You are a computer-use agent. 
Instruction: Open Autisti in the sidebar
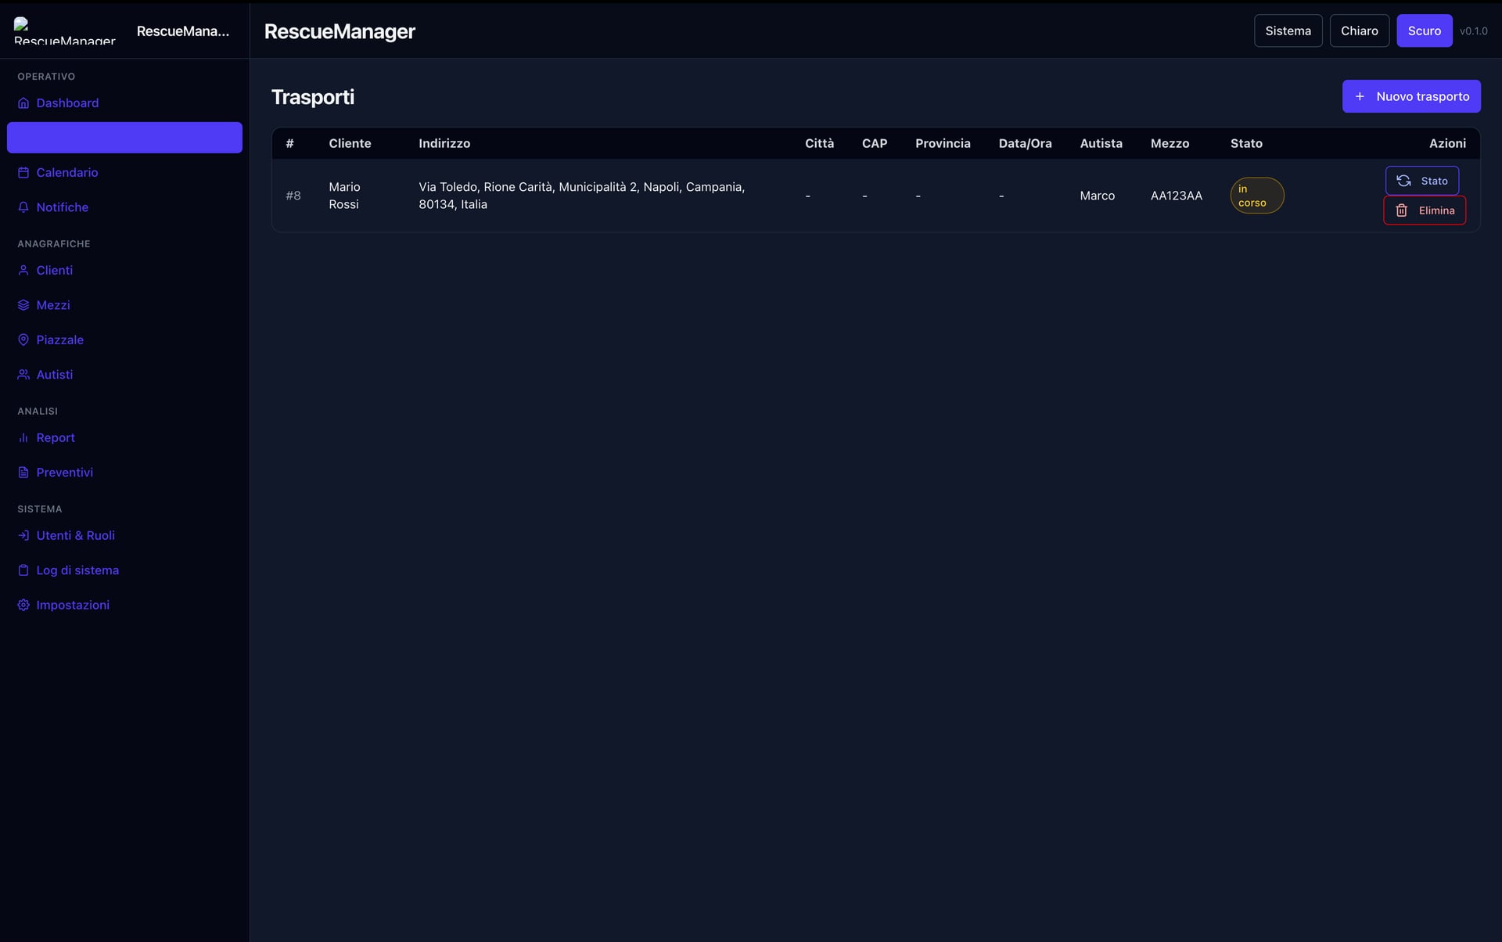pyautogui.click(x=55, y=375)
